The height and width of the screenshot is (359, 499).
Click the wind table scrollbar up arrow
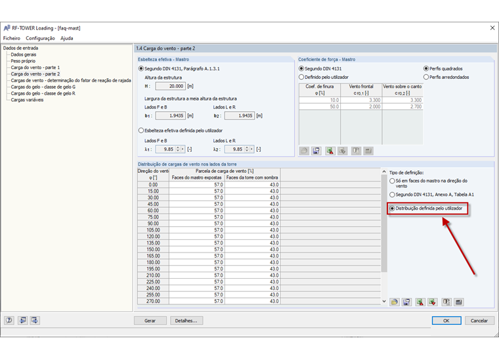384,172
